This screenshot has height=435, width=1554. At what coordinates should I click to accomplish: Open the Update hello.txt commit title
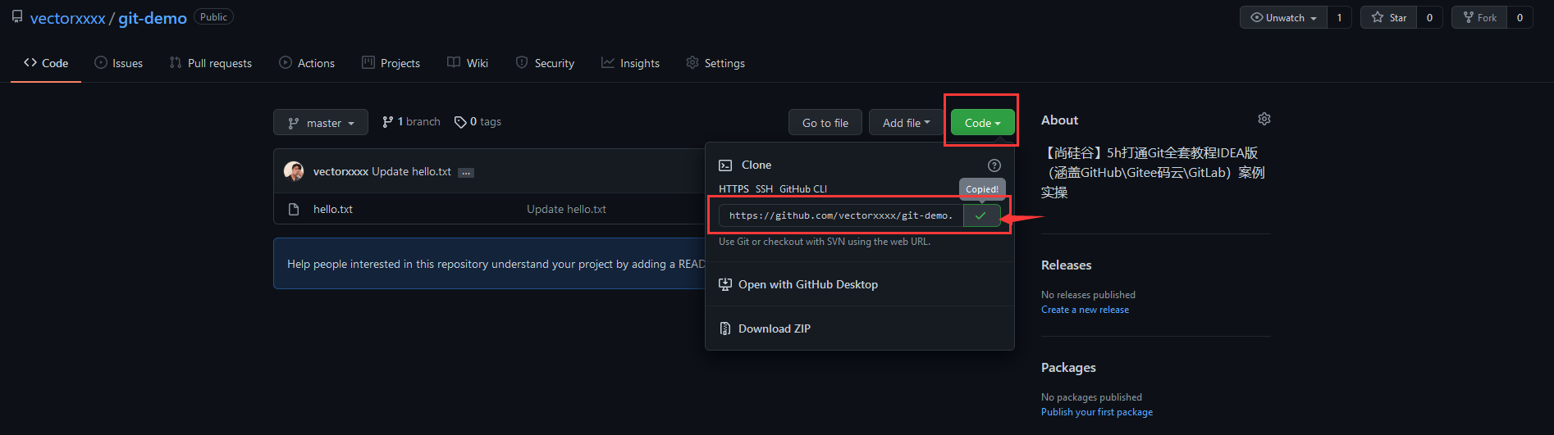point(411,171)
